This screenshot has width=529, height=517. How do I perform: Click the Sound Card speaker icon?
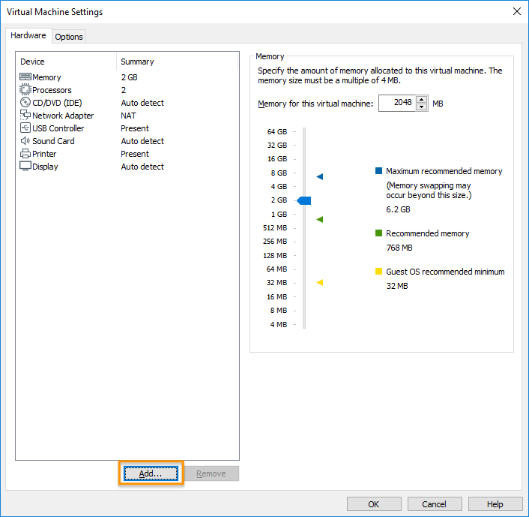25,140
